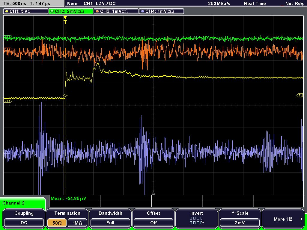Click the Mean: -54.85 µV measurement
Image resolution: width=307 pixels, height=230 pixels.
pos(68,199)
